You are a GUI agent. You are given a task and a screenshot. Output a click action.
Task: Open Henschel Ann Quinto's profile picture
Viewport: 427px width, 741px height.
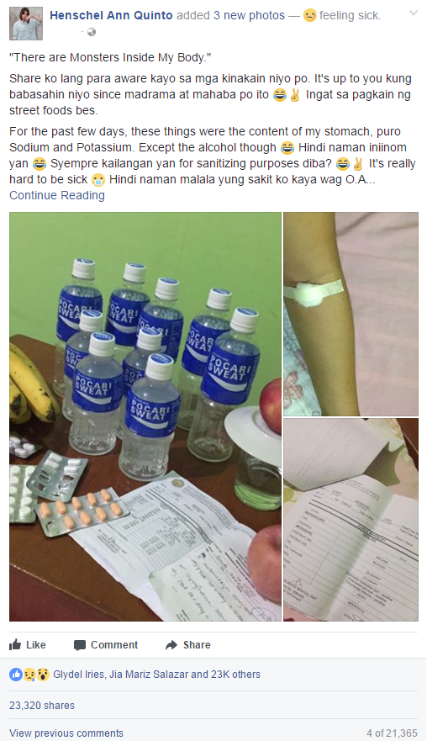coord(26,24)
